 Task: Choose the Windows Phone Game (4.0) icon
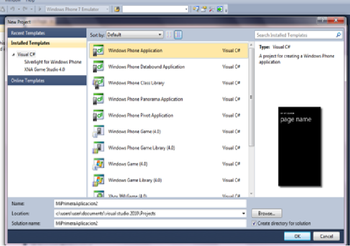click(x=98, y=132)
